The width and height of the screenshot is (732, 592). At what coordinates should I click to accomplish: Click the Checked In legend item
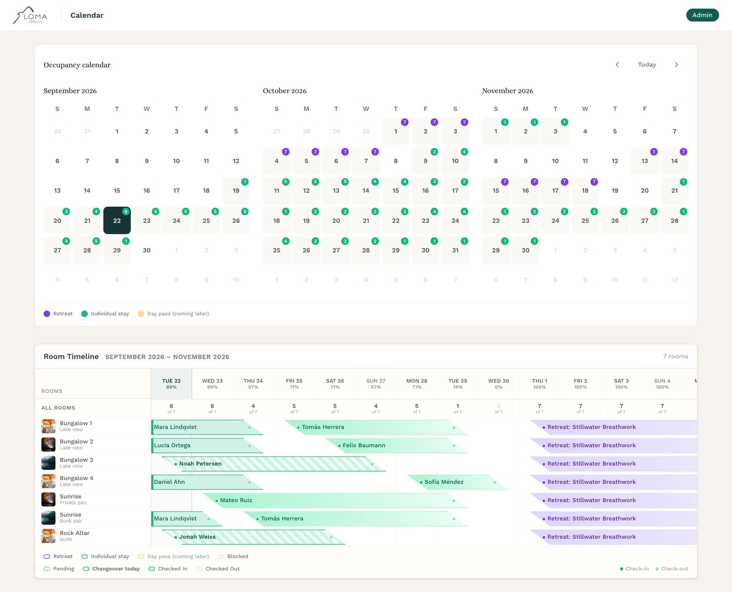(168, 569)
